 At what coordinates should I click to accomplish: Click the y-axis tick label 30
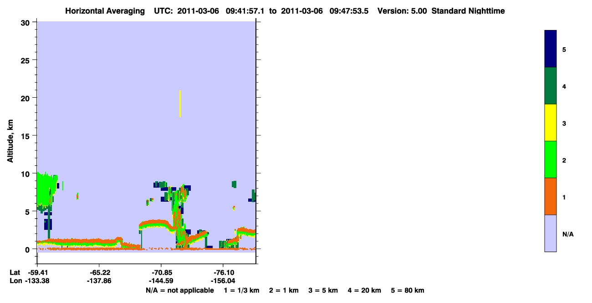click(x=26, y=22)
